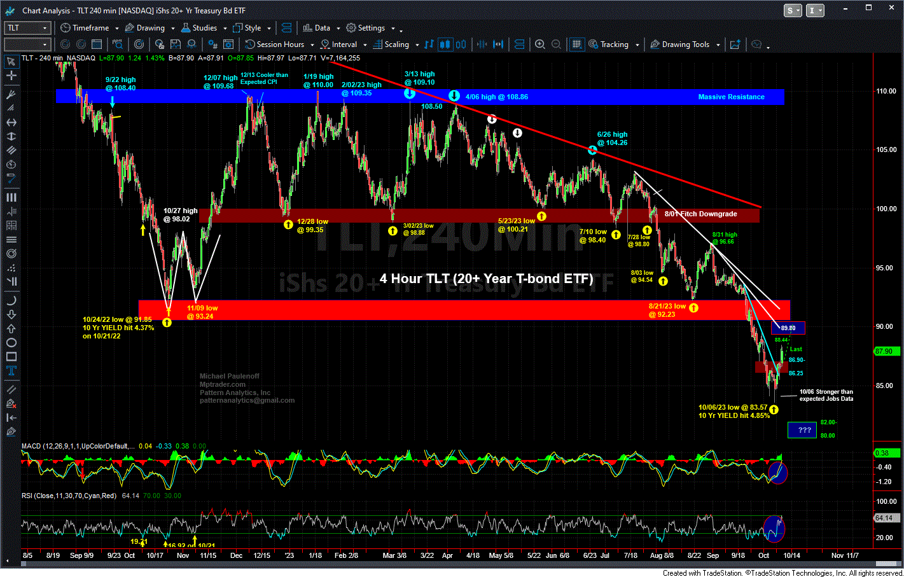
Task: Open the Data menu
Action: pos(321,28)
